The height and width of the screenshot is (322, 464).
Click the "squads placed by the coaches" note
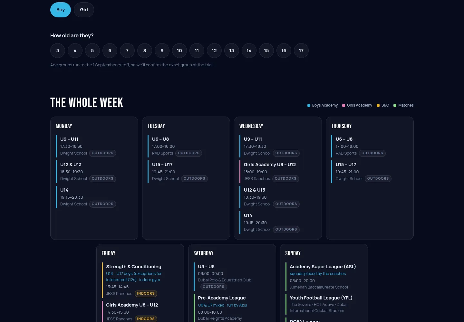click(318, 274)
